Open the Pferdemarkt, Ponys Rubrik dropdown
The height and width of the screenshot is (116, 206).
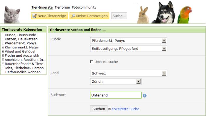(x=129, y=41)
